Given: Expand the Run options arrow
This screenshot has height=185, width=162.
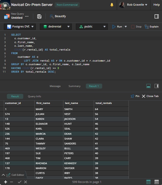Looking at the screenshot, I should coord(125,27).
